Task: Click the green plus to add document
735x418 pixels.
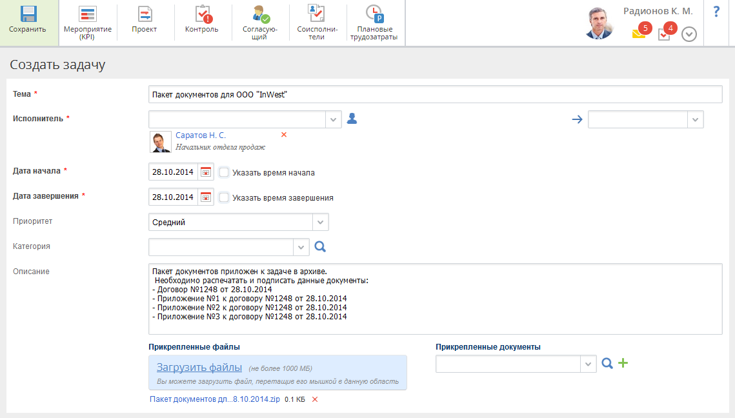Action: (x=623, y=363)
